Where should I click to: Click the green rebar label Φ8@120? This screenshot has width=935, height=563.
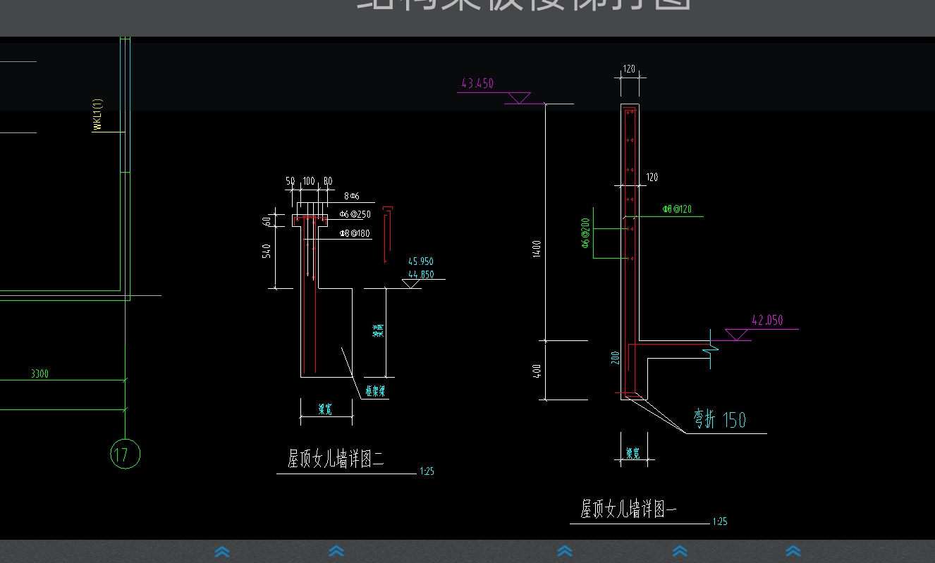click(677, 209)
